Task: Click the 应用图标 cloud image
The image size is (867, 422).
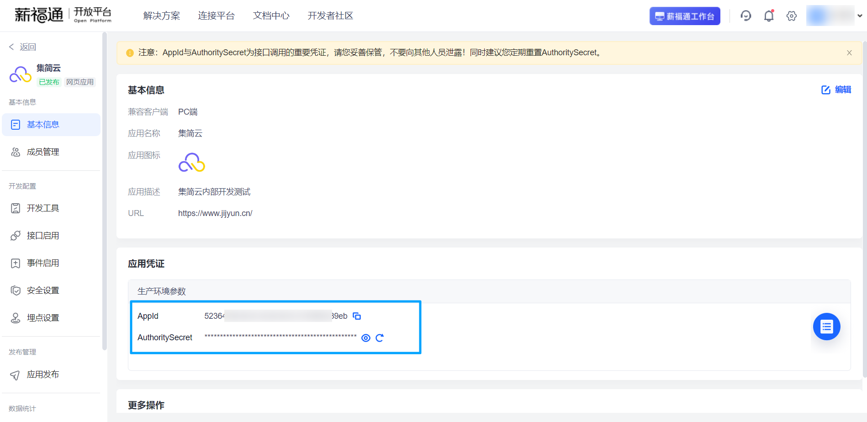Action: pos(192,163)
